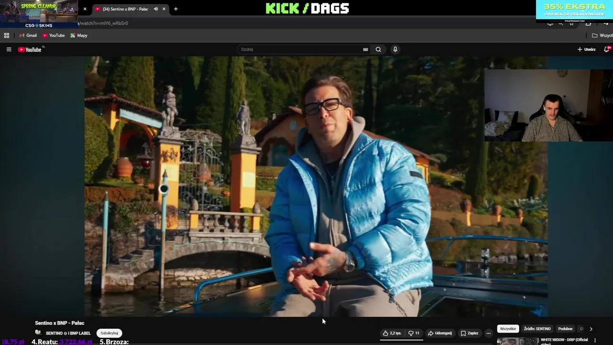The width and height of the screenshot is (613, 345).
Task: Like the video with thumbs up
Action: tap(392, 333)
